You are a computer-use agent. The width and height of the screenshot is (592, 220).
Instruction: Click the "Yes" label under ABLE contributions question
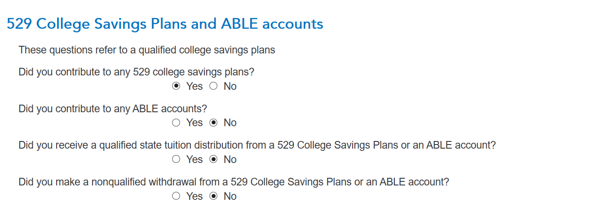[194, 123]
